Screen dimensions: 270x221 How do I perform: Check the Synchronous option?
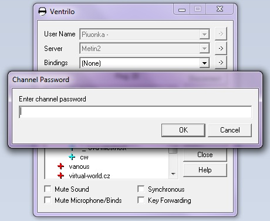click(141, 189)
